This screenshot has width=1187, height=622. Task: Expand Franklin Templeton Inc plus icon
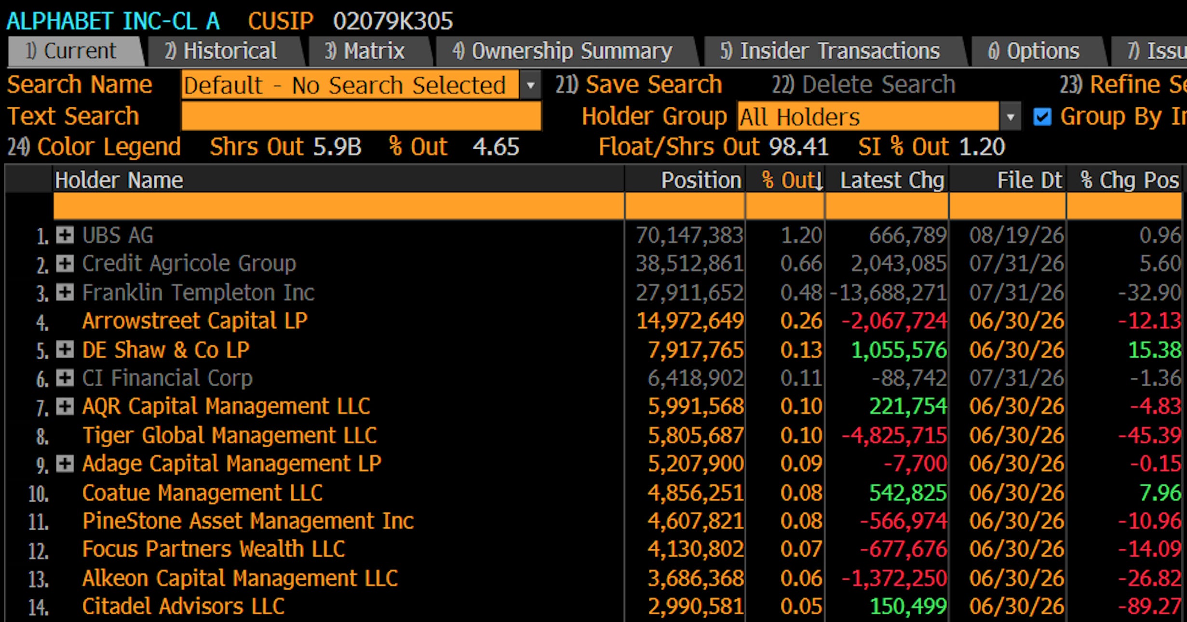pyautogui.click(x=65, y=292)
